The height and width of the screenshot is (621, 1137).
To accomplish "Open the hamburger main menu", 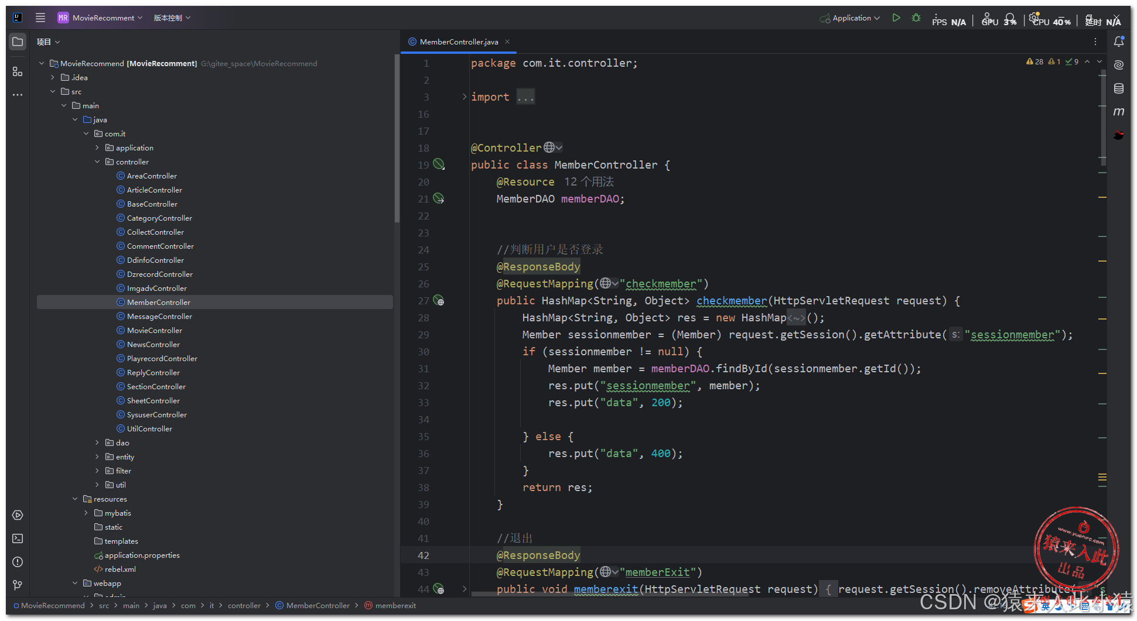I will [40, 18].
